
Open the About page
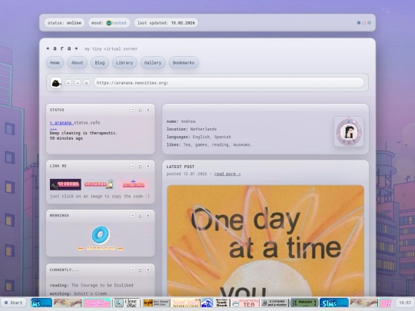point(77,63)
